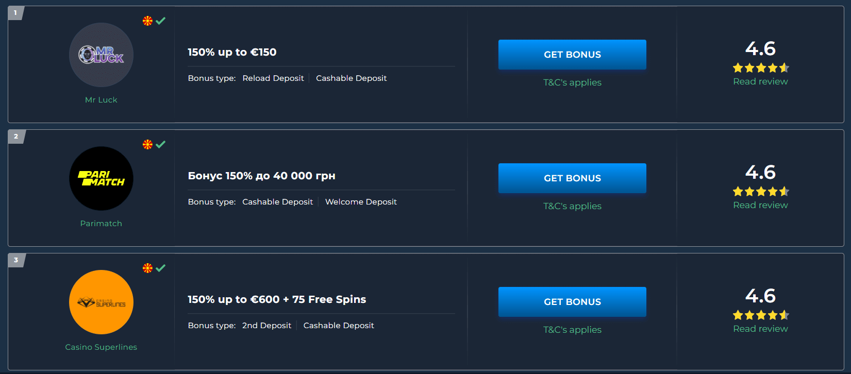
Task: Click the Parimatch round logo
Action: point(101,178)
